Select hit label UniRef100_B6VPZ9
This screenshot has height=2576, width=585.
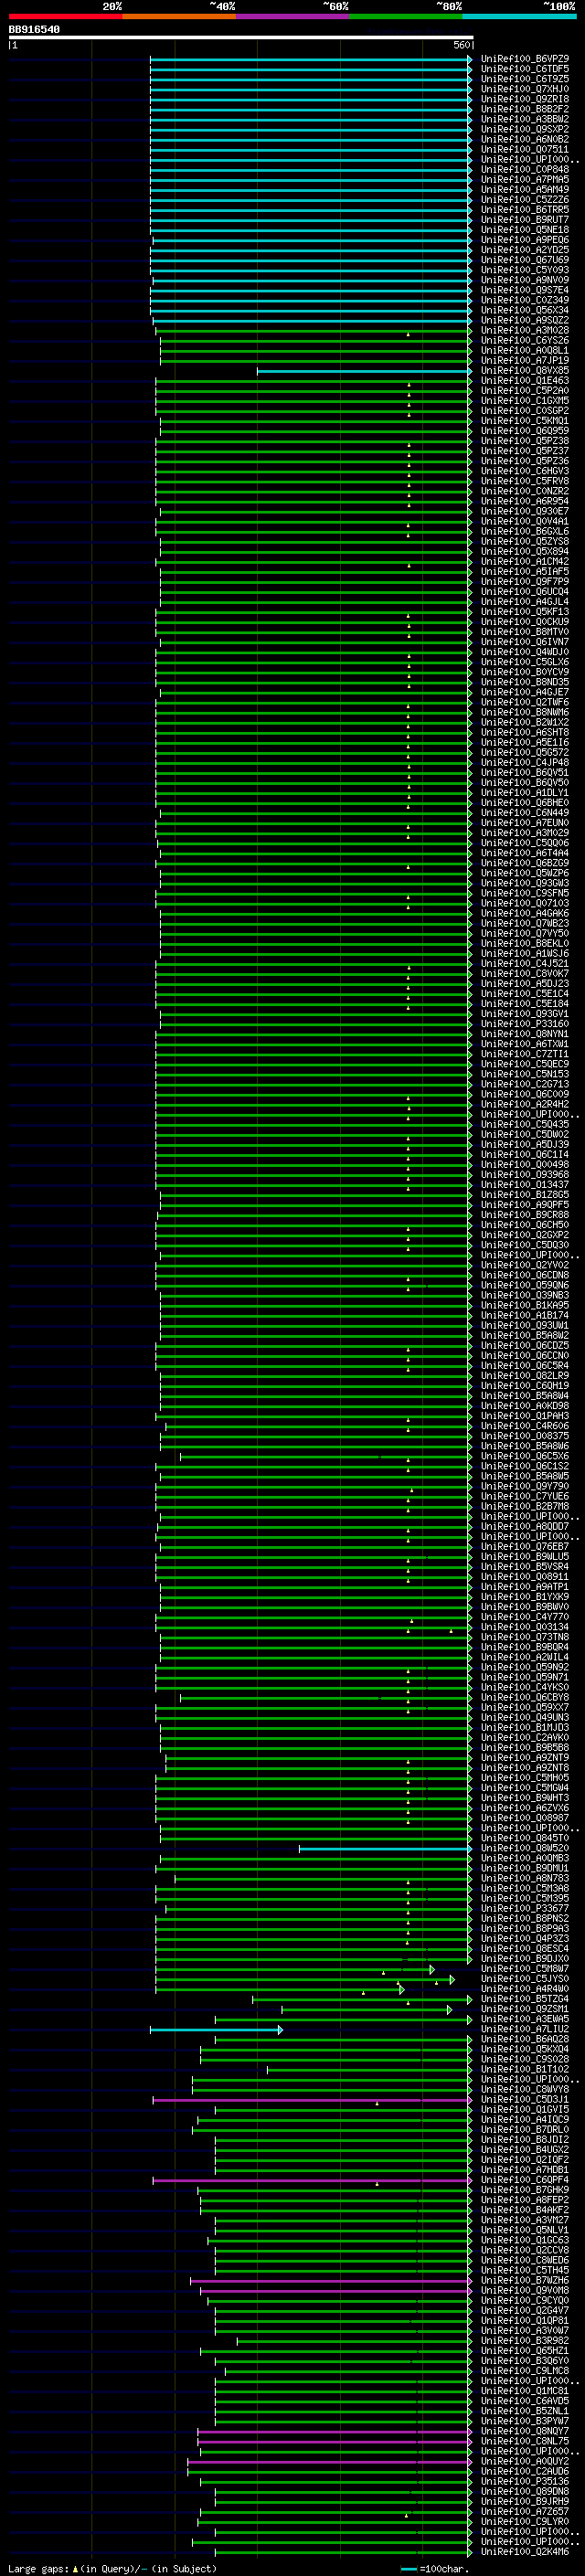click(525, 59)
